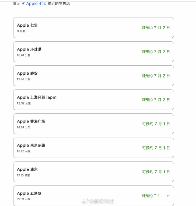Pick the Apple 上海环贸 iapm store
The width and height of the screenshot is (196, 206).
94,100
